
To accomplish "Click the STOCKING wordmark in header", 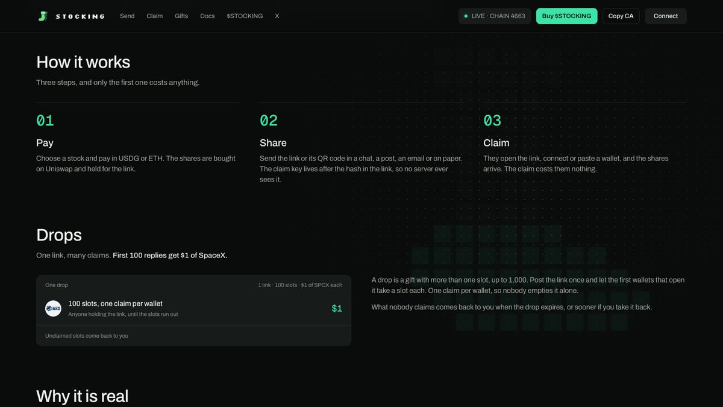I will (80, 16).
